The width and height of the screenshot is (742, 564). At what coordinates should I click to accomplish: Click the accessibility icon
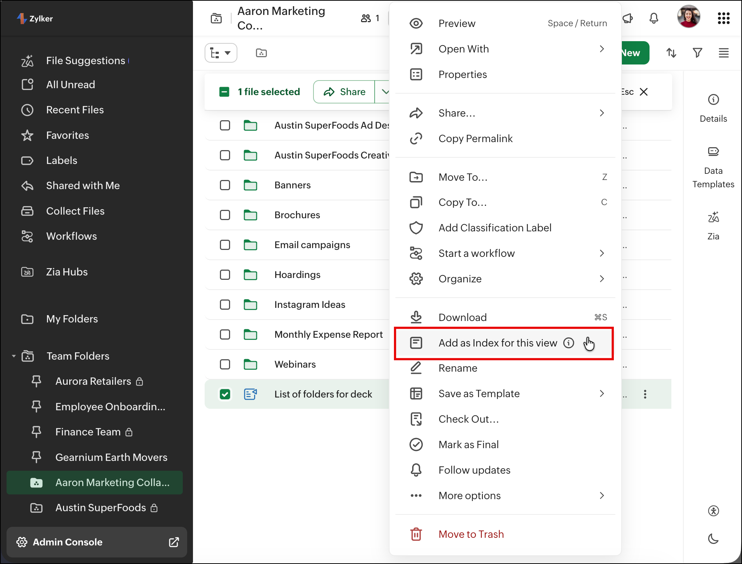pos(713,511)
